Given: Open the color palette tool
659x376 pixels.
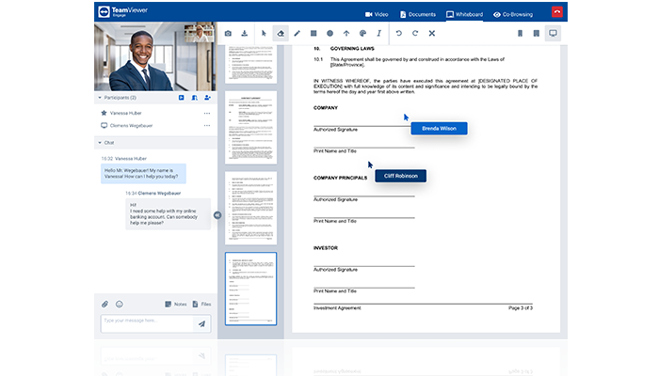Looking at the screenshot, I should [362, 33].
